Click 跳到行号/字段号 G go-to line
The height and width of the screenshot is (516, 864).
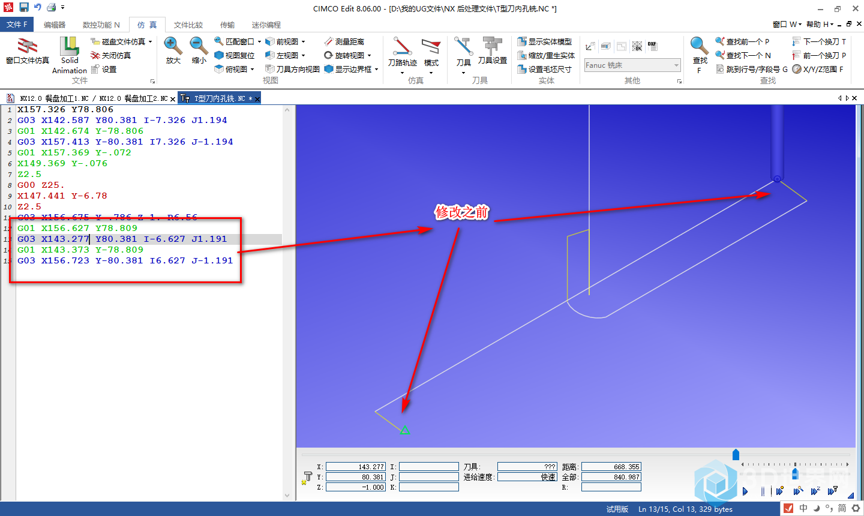751,69
